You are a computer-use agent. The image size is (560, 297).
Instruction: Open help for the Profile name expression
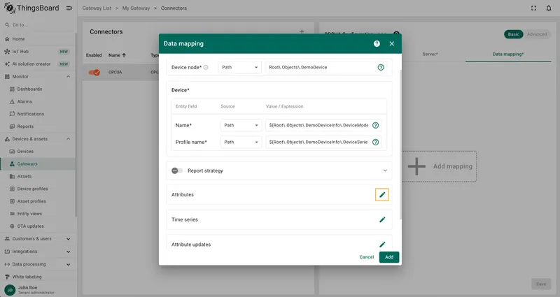click(x=375, y=142)
